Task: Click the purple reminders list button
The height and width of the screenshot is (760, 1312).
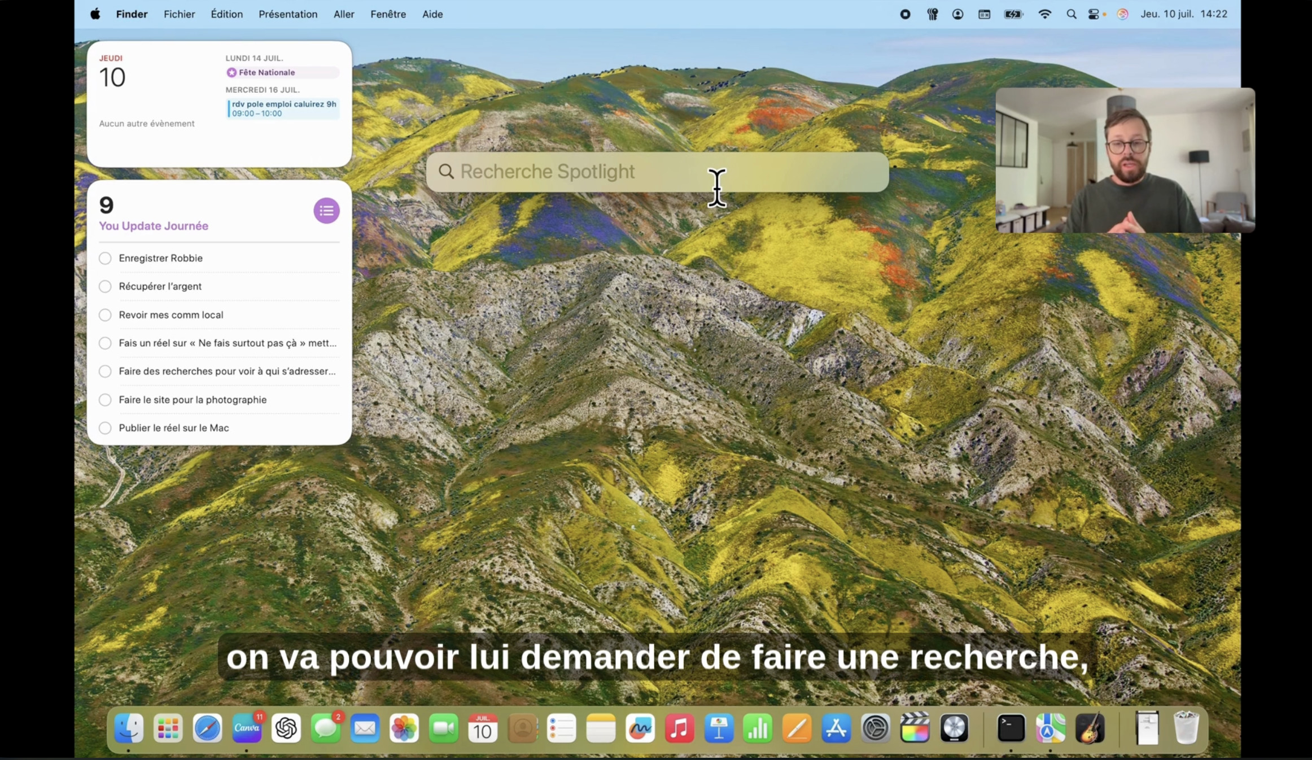Action: (x=326, y=211)
